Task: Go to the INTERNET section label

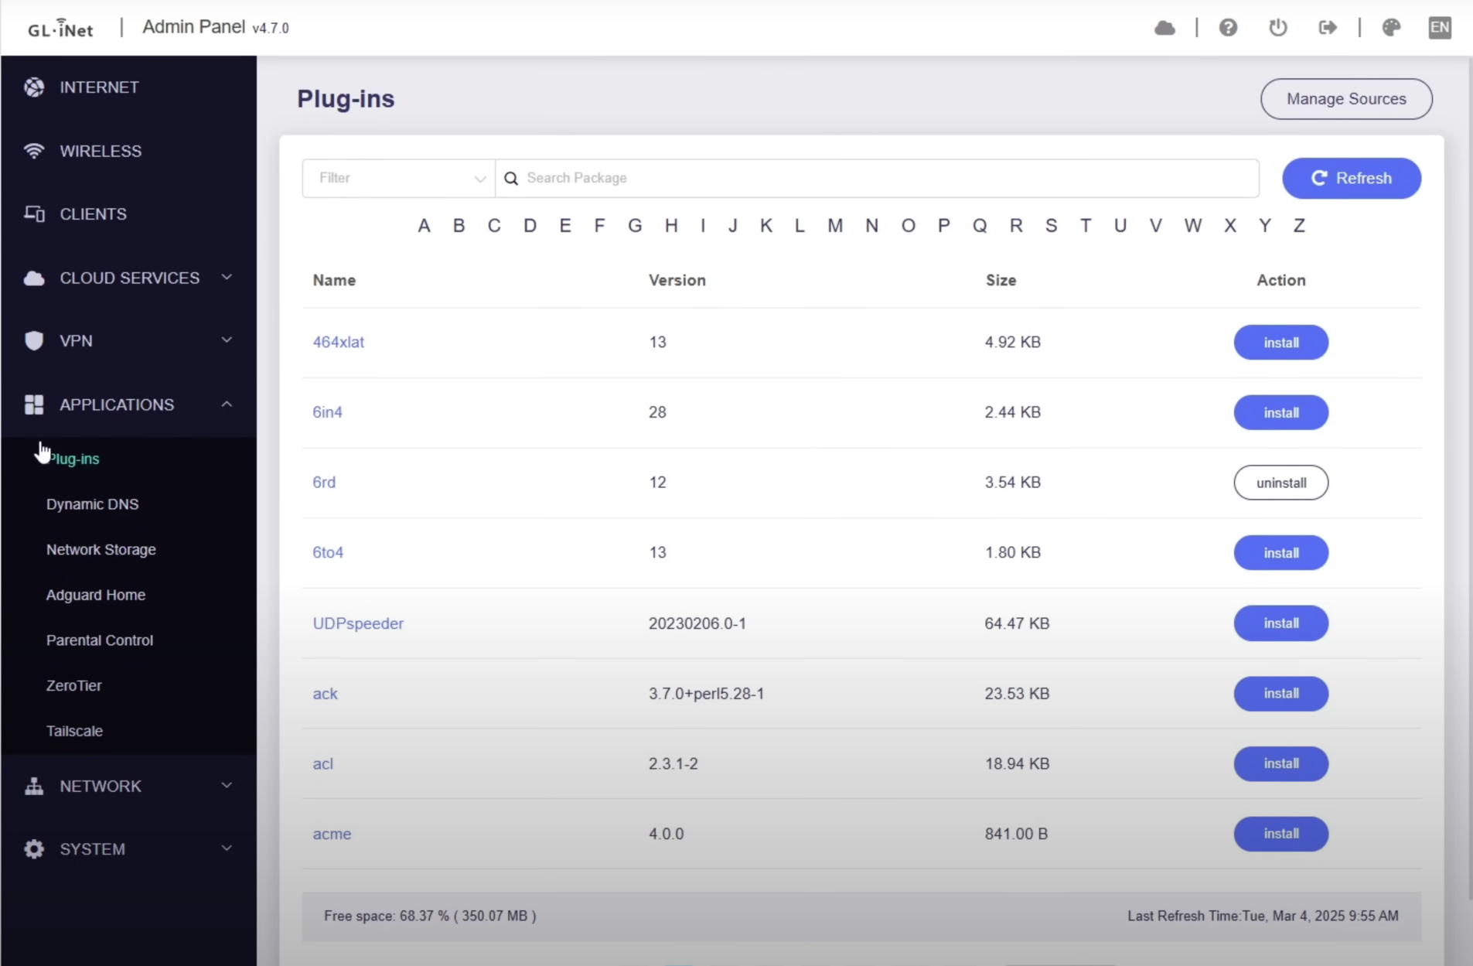Action: (100, 87)
